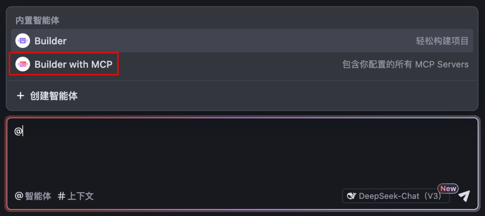Click the 包含你配置的所有 MCP Servers description
The height and width of the screenshot is (216, 485).
tap(405, 64)
